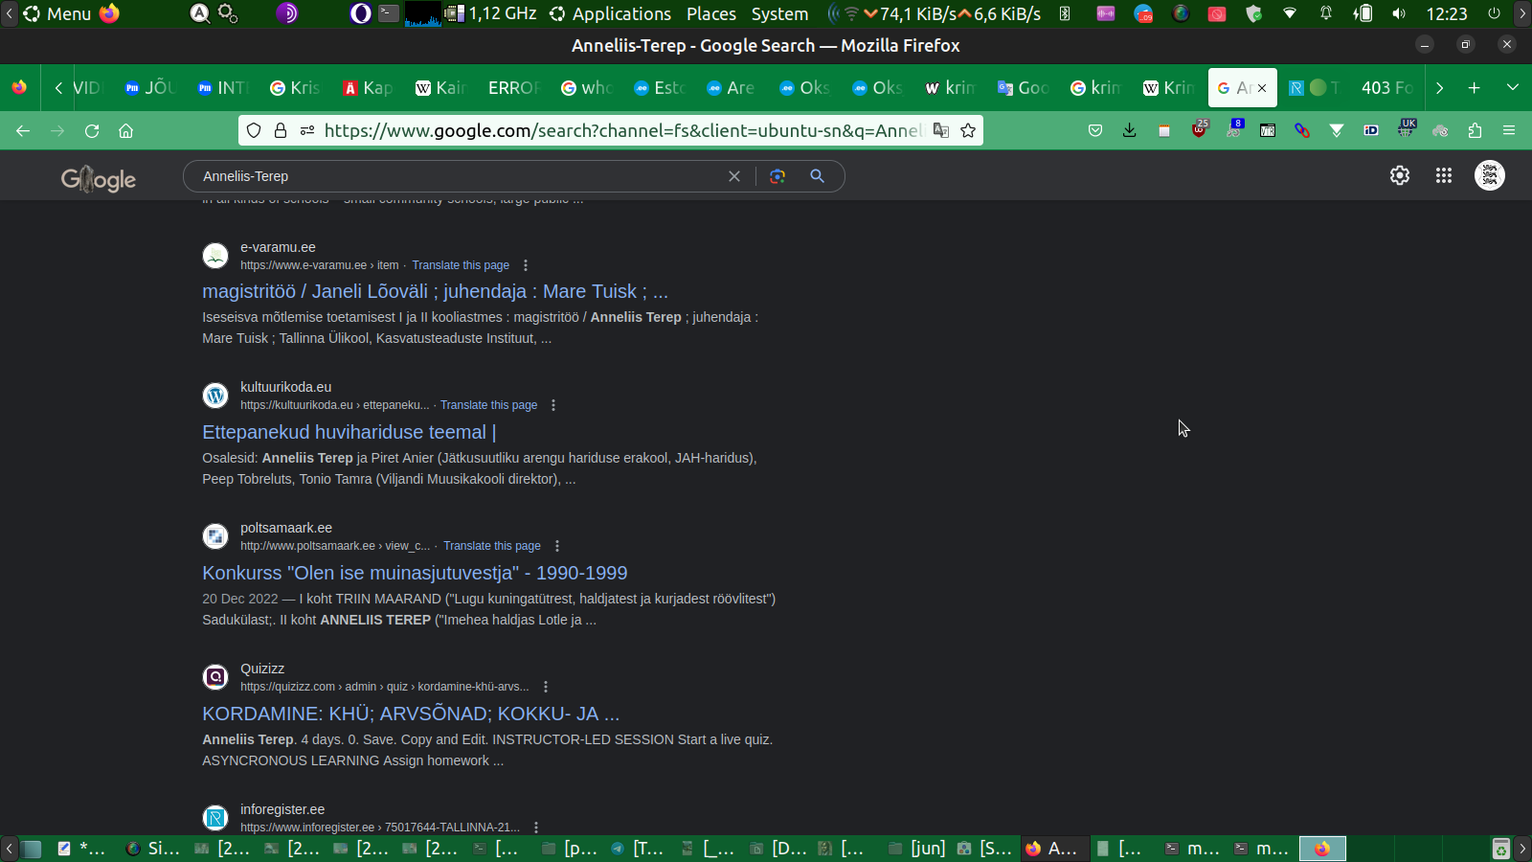Open the Konkurss Olen ise muinasjutuvestja result
The width and height of the screenshot is (1532, 862).
point(415,573)
